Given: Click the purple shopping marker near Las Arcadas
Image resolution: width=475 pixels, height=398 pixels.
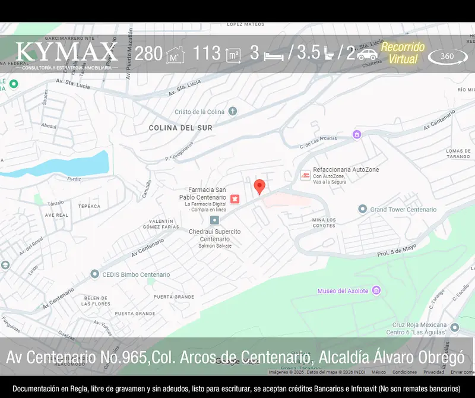Looking at the screenshot, I should 357,134.
